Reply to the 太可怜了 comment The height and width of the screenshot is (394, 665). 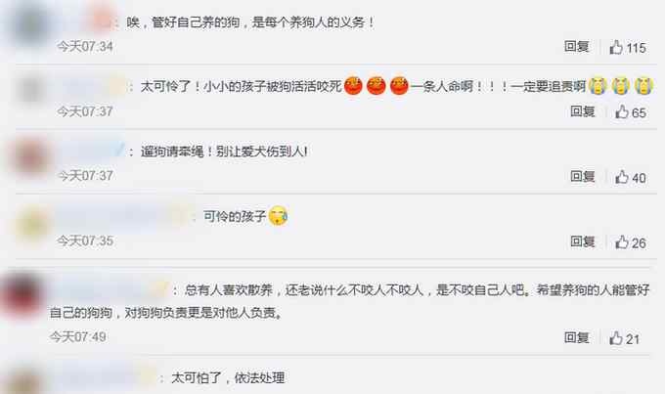tap(582, 111)
